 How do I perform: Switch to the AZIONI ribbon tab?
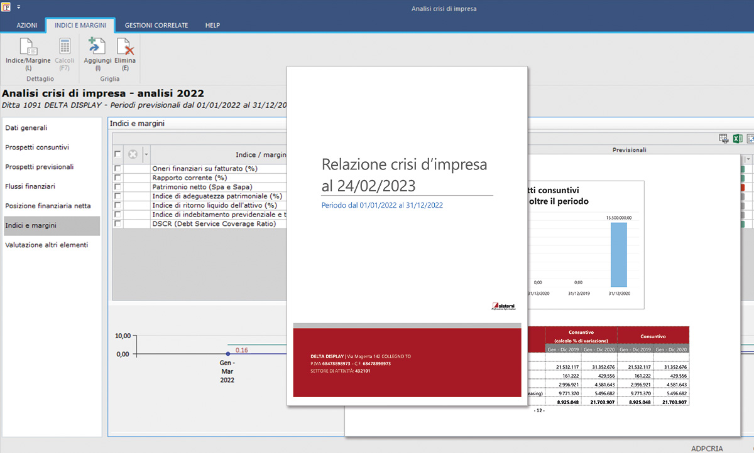point(27,25)
